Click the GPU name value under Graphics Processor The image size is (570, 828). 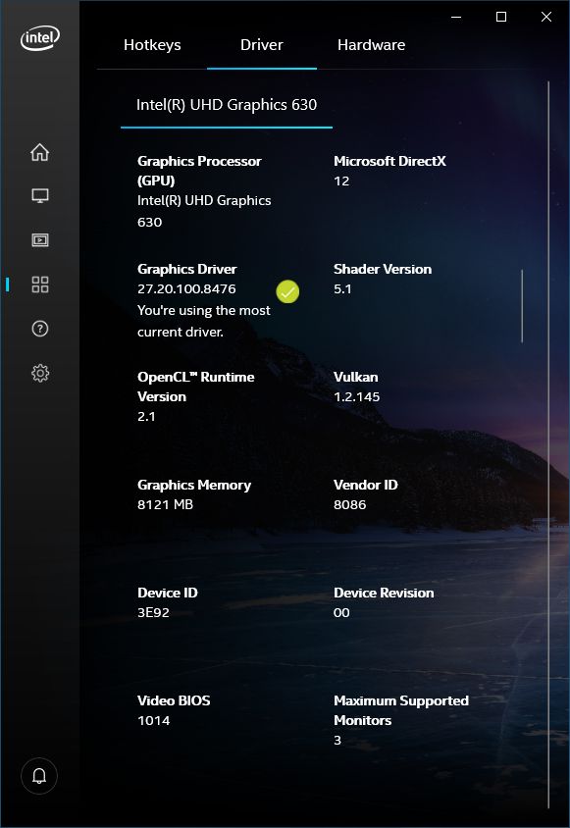click(x=204, y=211)
